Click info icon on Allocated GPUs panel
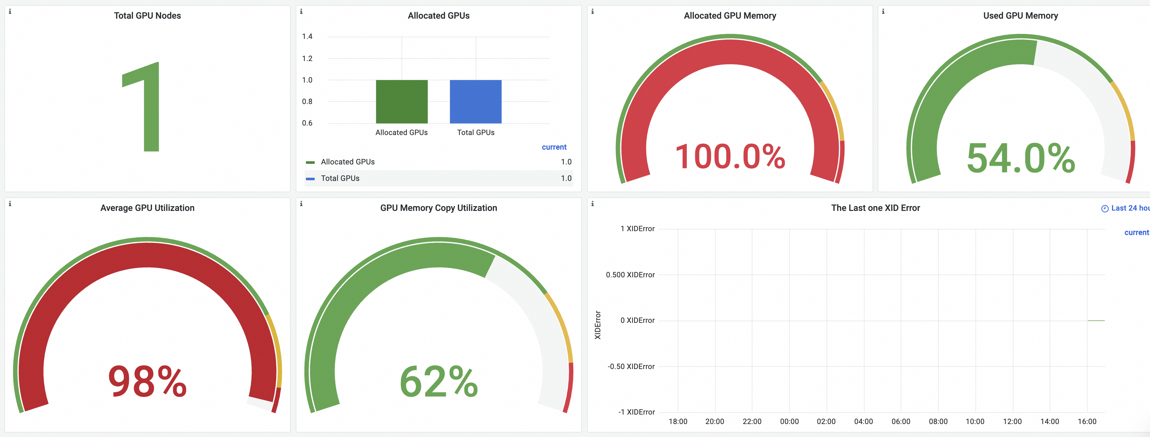1150x437 pixels. click(x=301, y=12)
